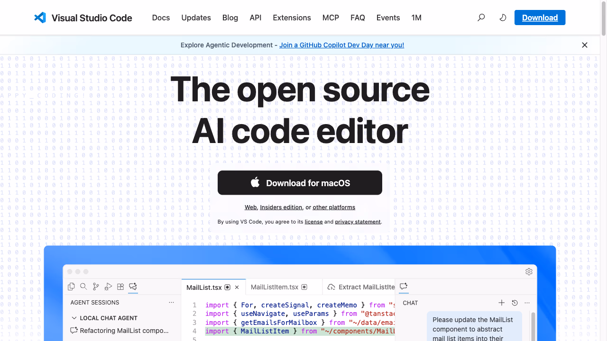
Task: Click the modified indicator on MailList.tsx tab
Action: (228, 287)
